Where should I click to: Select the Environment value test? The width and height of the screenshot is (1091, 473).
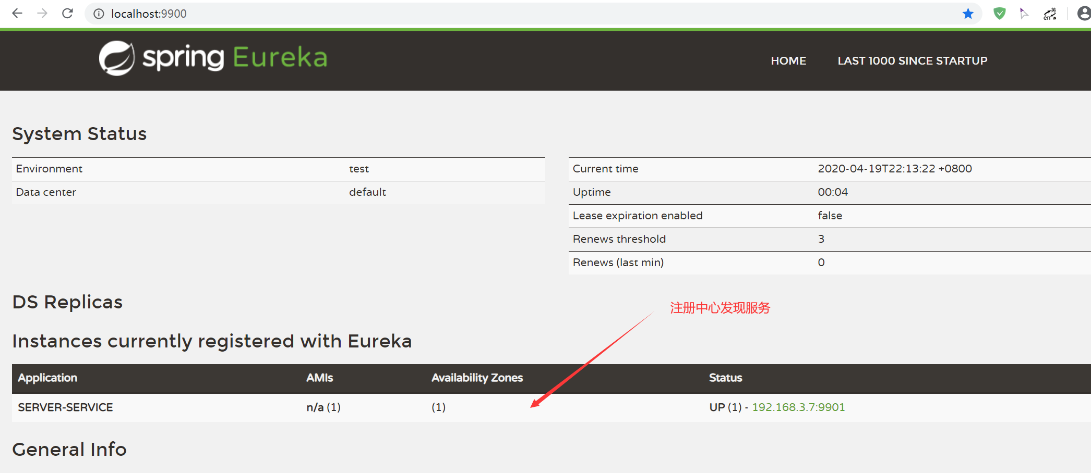[x=359, y=169]
